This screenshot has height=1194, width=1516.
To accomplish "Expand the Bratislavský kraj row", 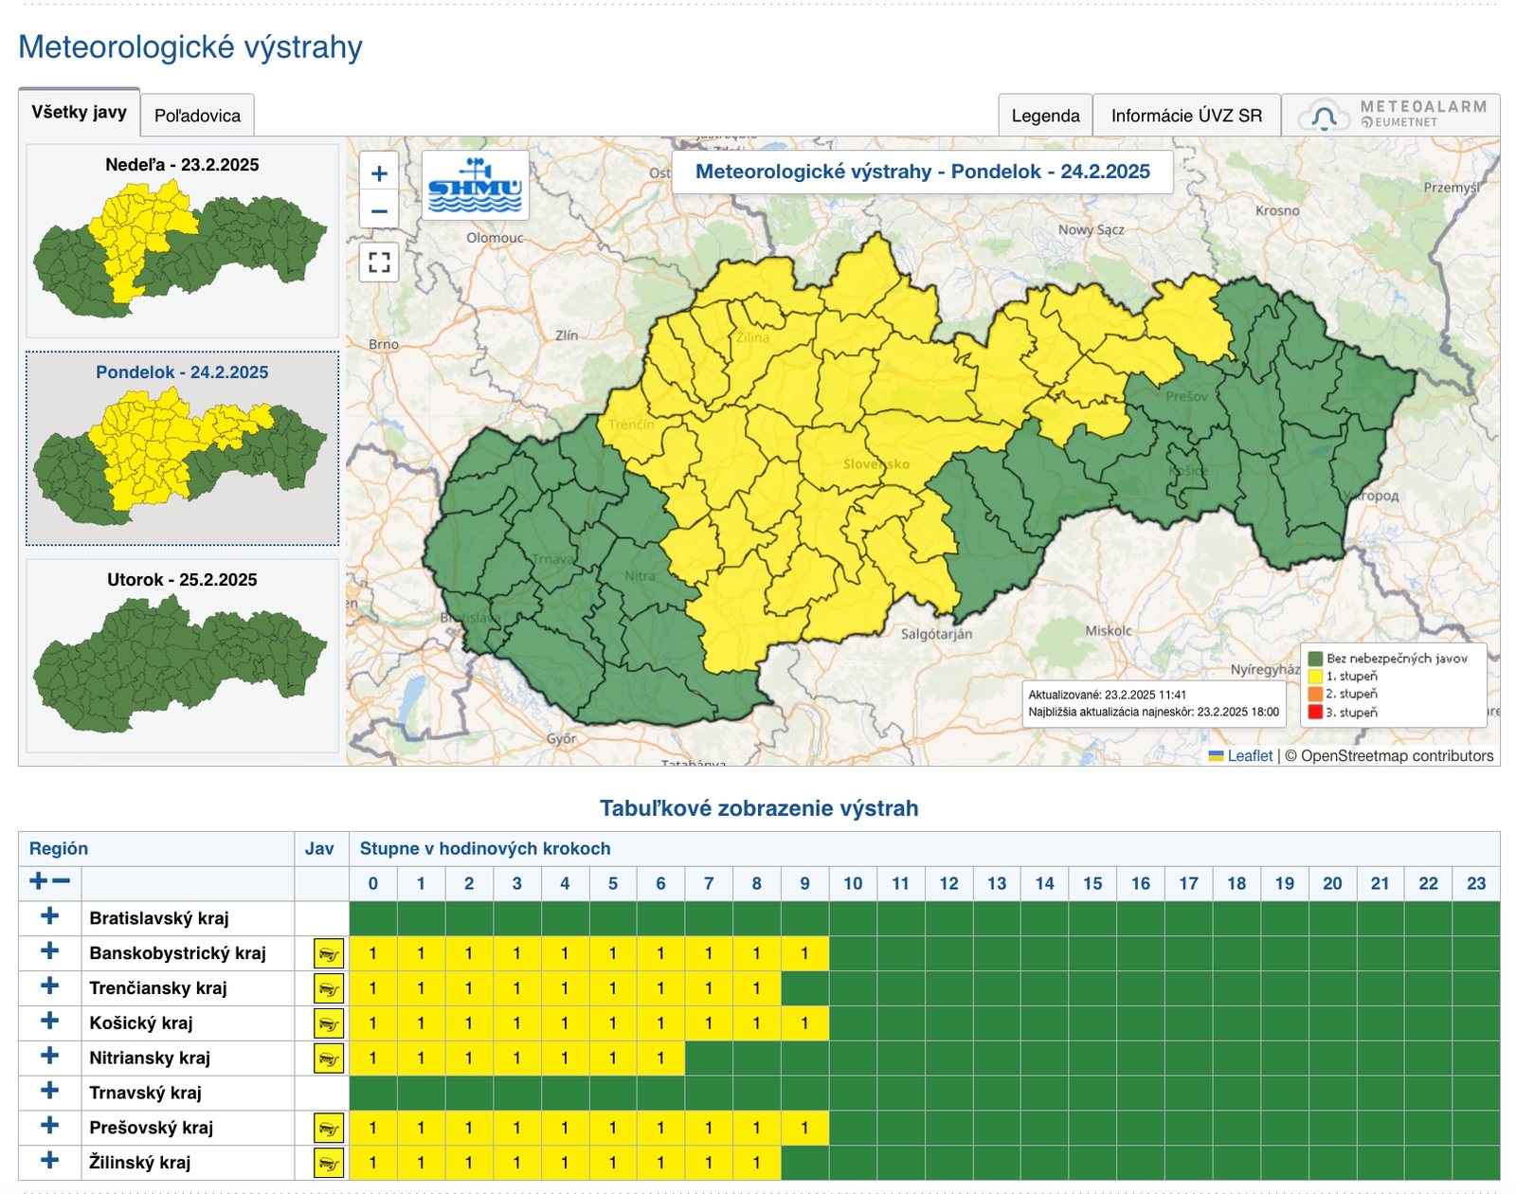I will (50, 916).
